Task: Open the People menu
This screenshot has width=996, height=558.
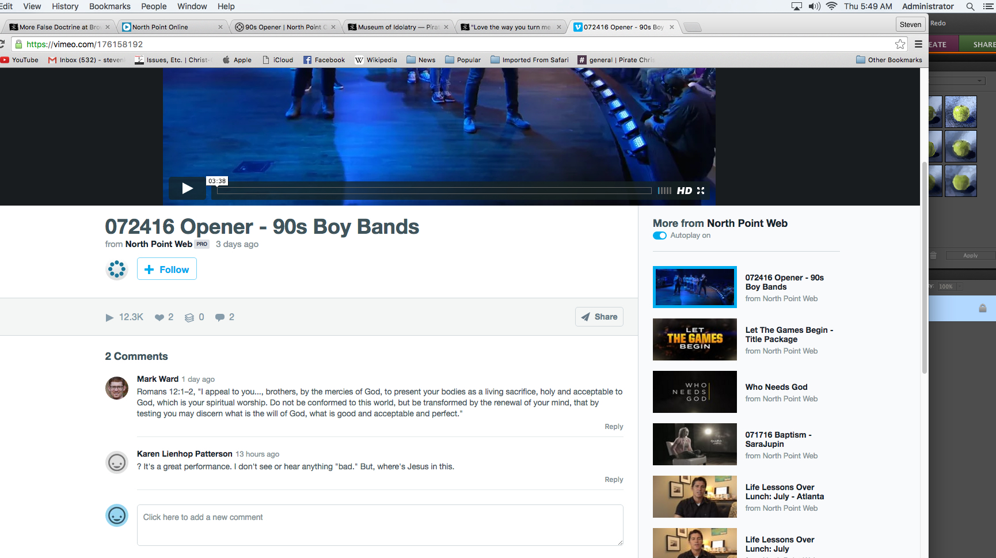Action: (154, 6)
